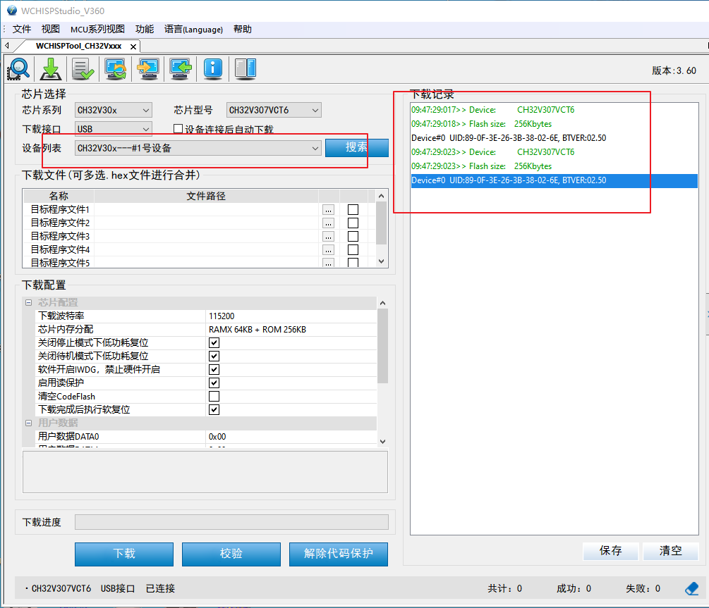Click the eraser icon in the status bar
The height and width of the screenshot is (608, 709).
tap(692, 588)
